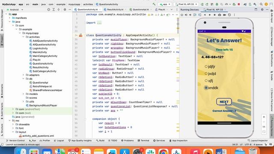
Task: Open the Layout Inspector
Action: [x=257, y=141]
